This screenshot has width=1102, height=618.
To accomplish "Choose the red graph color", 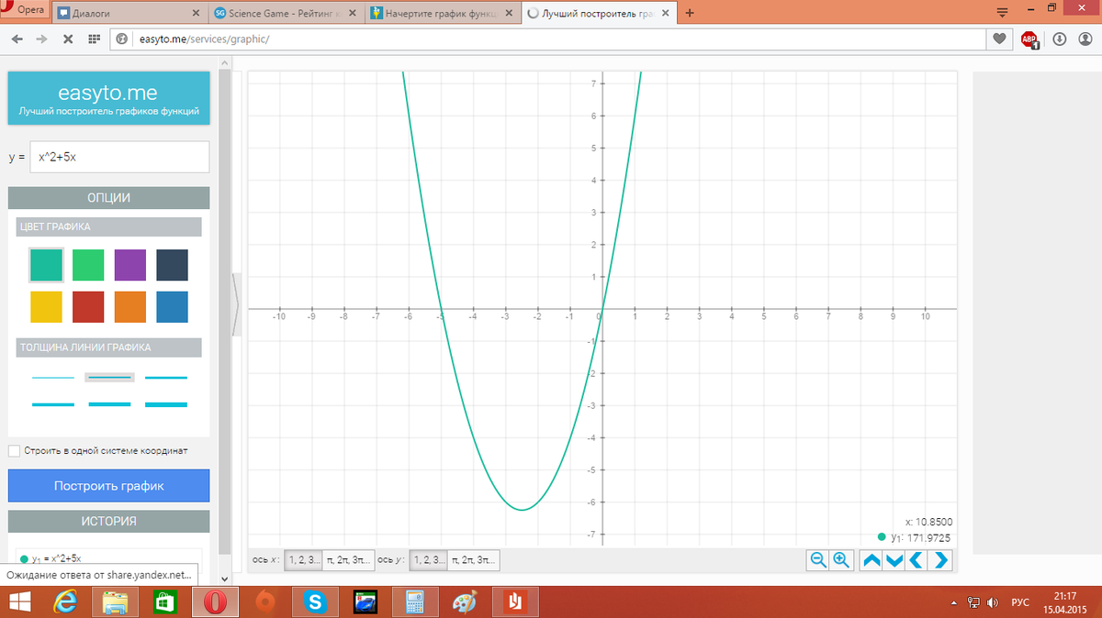I will point(88,307).
